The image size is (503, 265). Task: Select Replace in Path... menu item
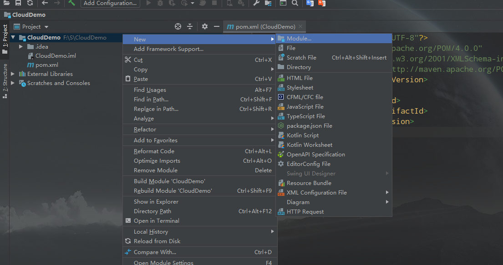[x=199, y=109]
